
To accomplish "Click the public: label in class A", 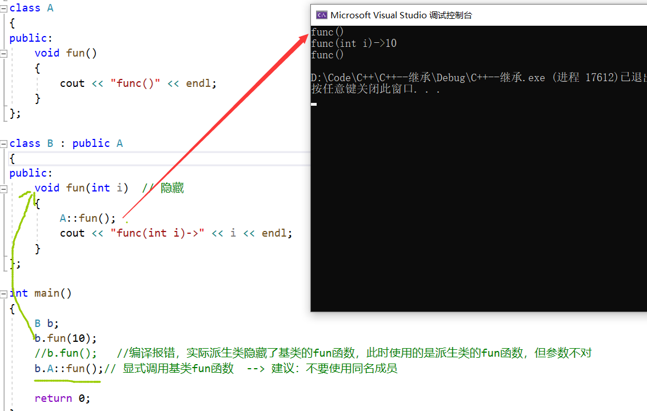I will coord(31,38).
